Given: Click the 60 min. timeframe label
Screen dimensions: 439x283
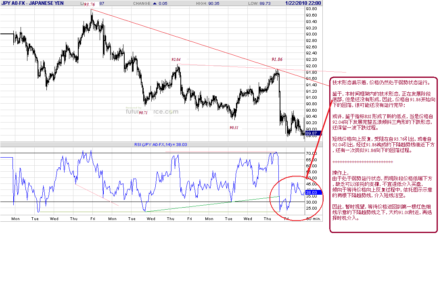Looking at the screenshot, I should coord(314,218).
